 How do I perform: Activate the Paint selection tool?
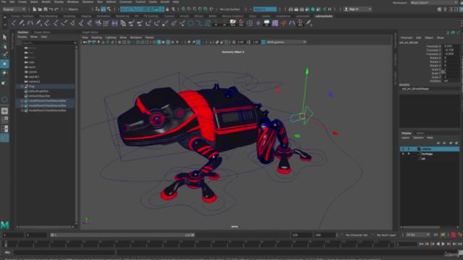point(4,55)
